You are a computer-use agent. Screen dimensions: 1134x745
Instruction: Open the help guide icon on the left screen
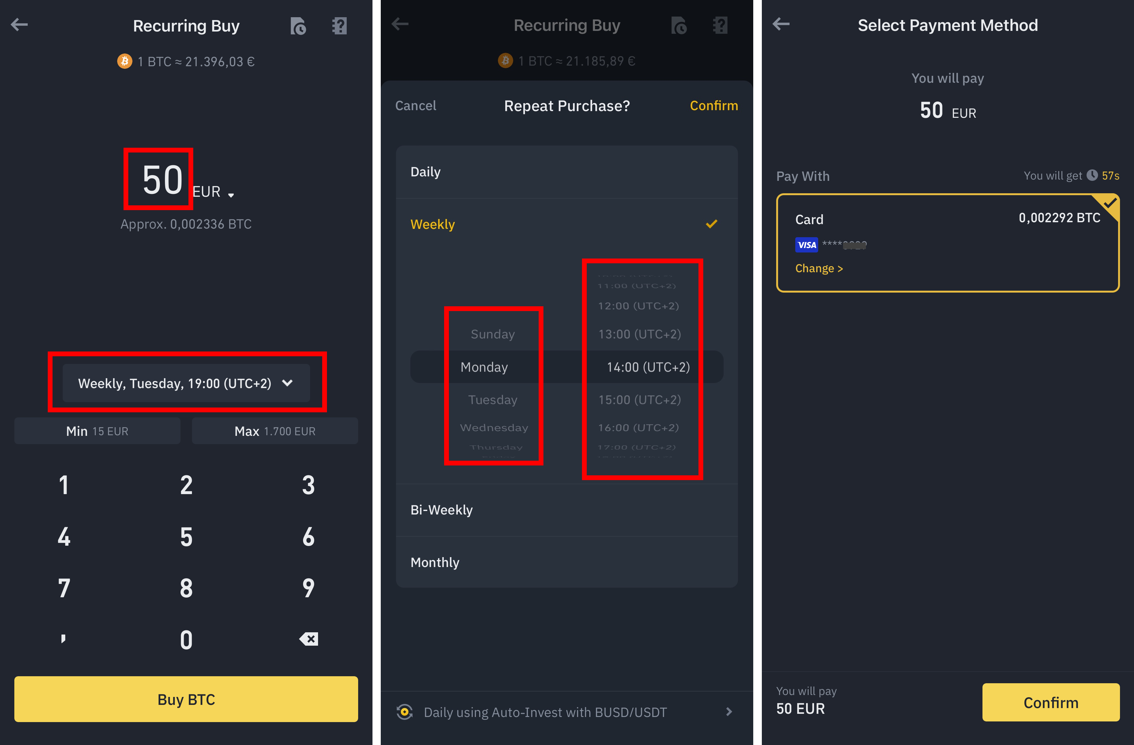point(339,26)
